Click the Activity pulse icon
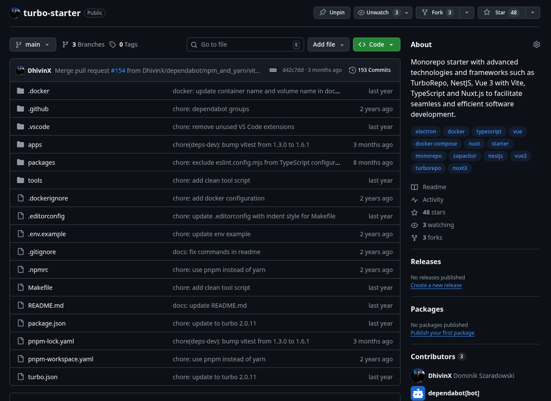The image size is (551, 401). [x=414, y=200]
